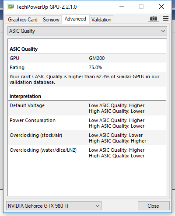This screenshot has height=216, width=175.
Task: Select the 75.0% rating value
Action: pyautogui.click(x=95, y=67)
